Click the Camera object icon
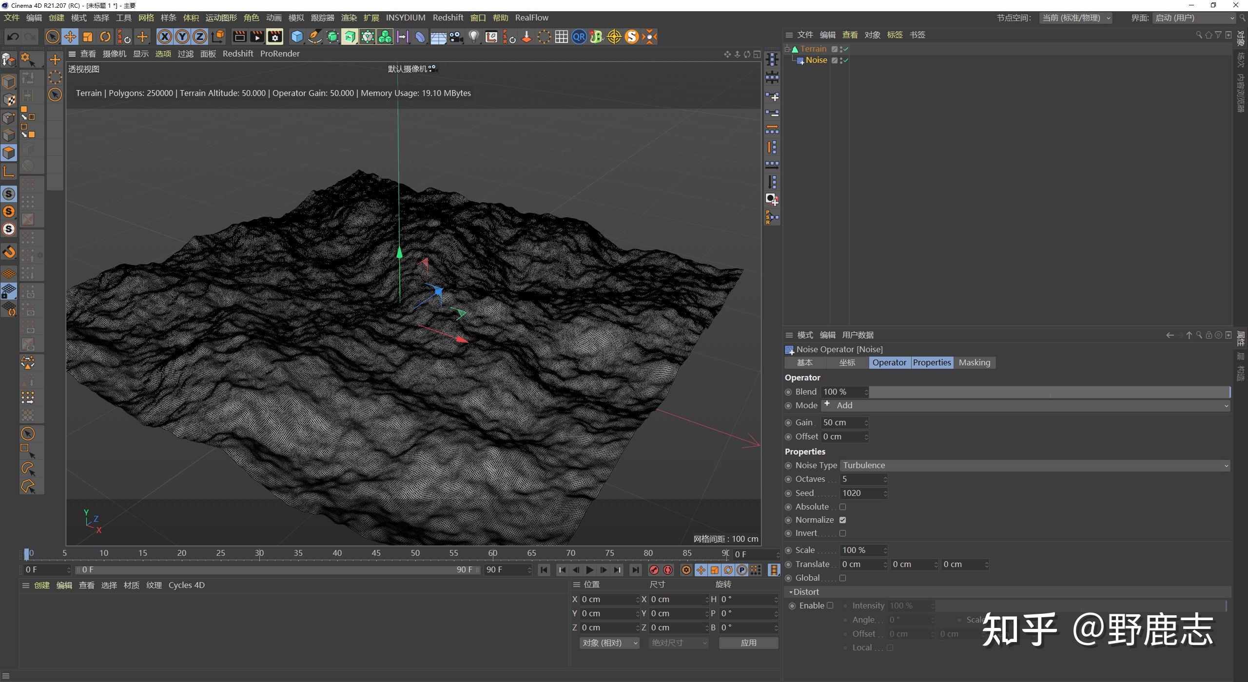 pyautogui.click(x=456, y=37)
